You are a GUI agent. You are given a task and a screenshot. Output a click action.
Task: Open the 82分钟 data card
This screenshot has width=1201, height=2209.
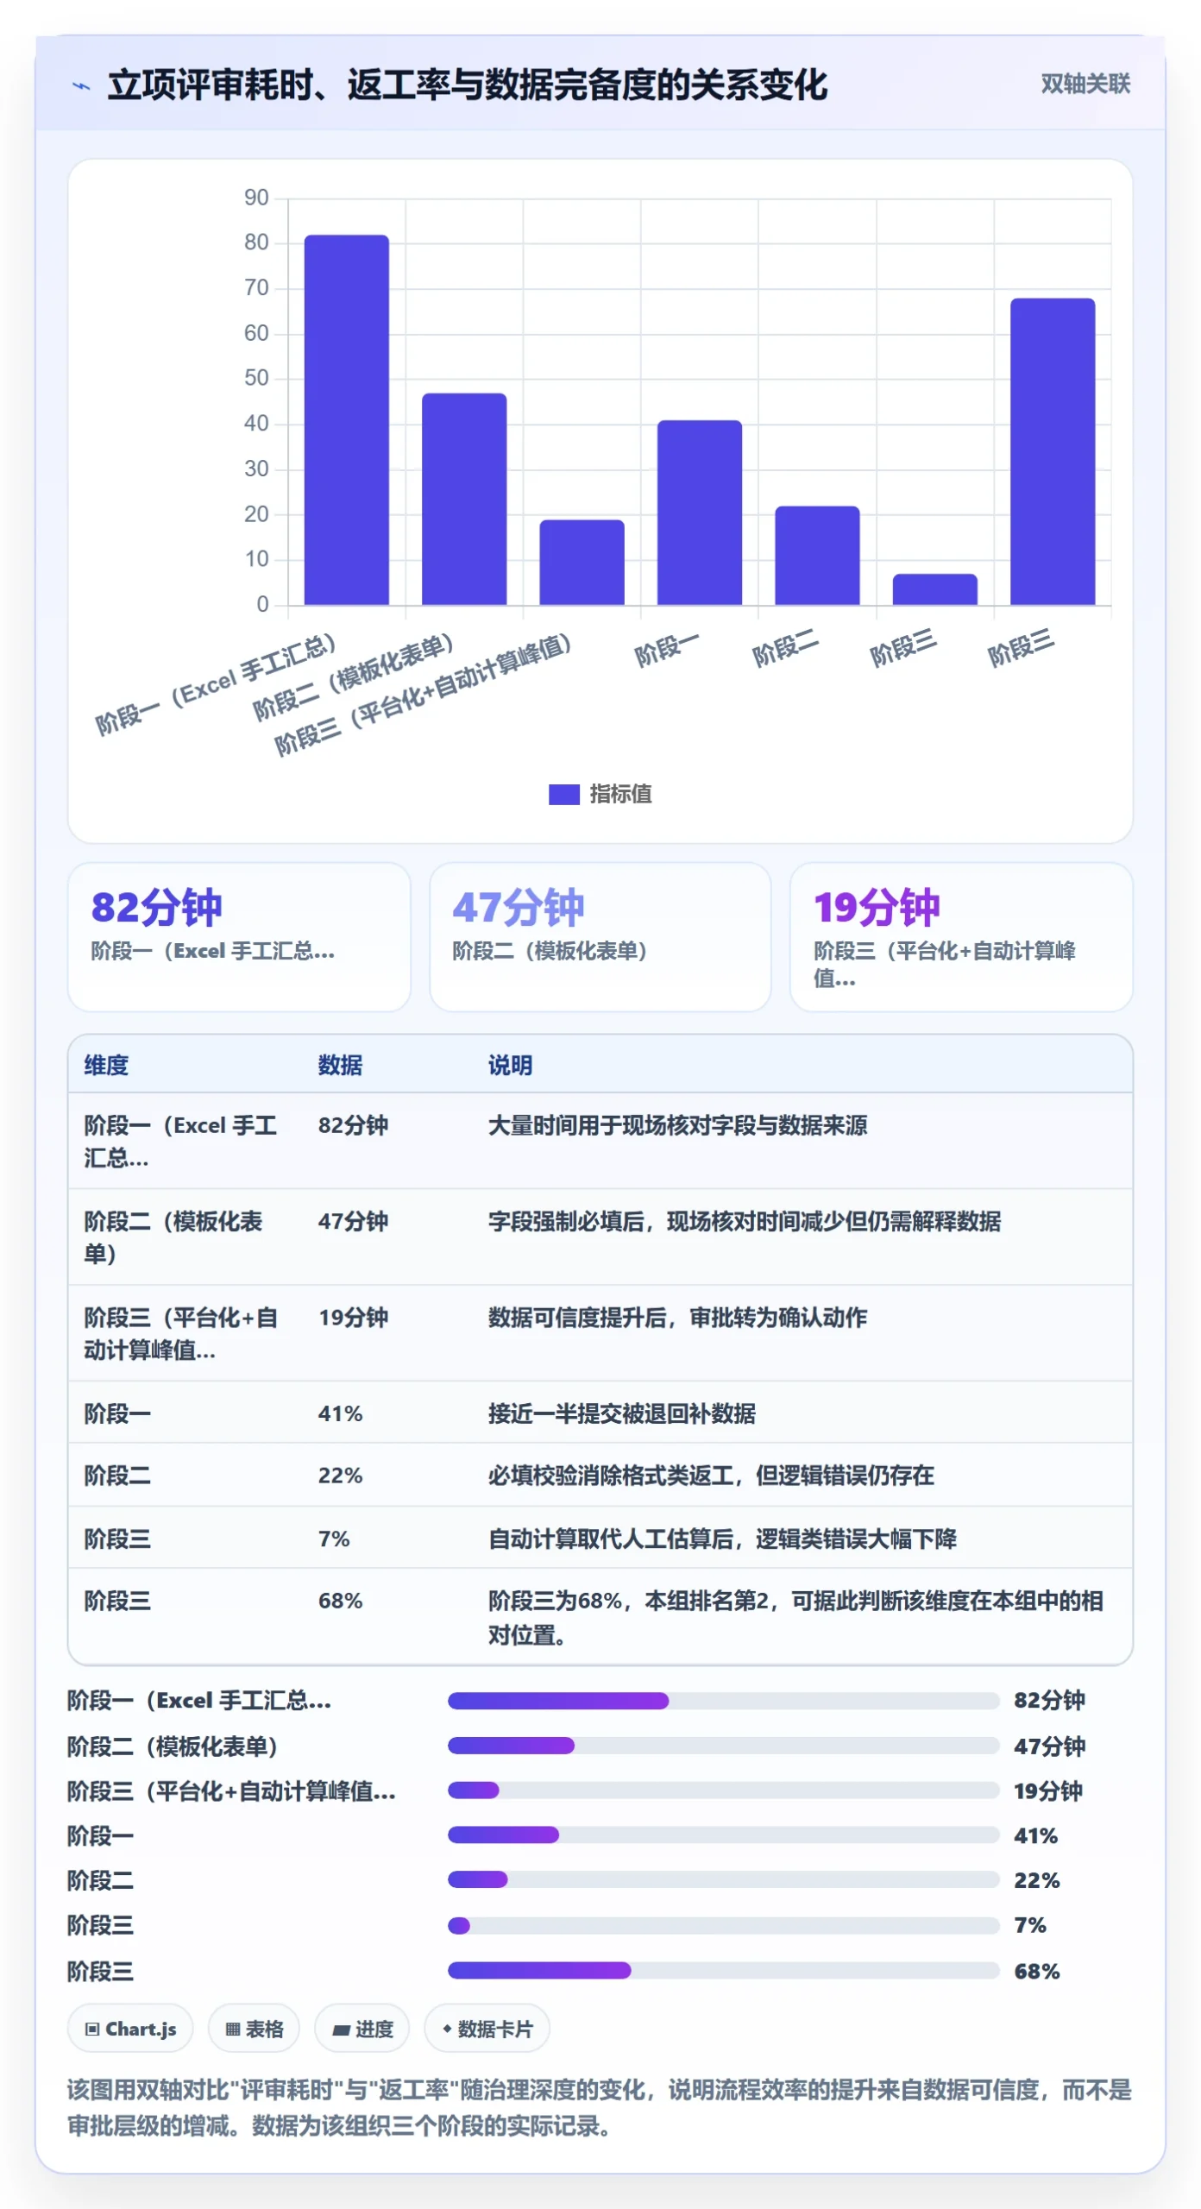239,936
